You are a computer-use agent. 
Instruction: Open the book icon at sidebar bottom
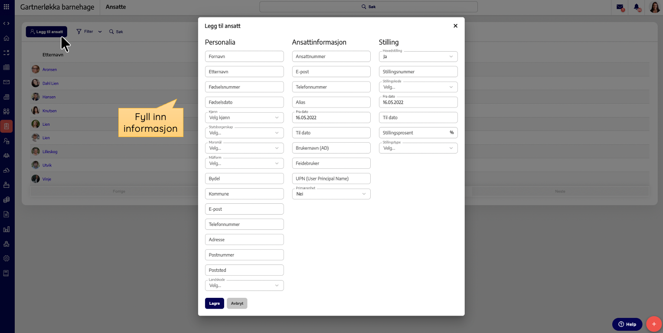coord(7,273)
